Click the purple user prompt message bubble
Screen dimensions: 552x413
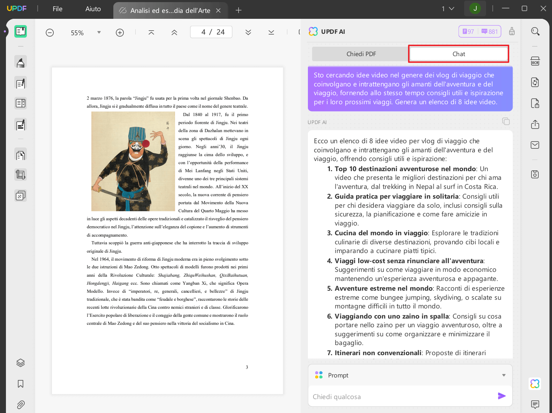(410, 89)
